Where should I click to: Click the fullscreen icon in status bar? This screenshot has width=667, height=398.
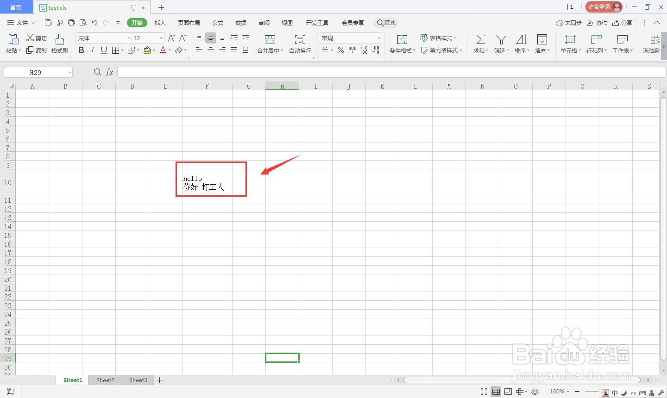pyautogui.click(x=484, y=392)
